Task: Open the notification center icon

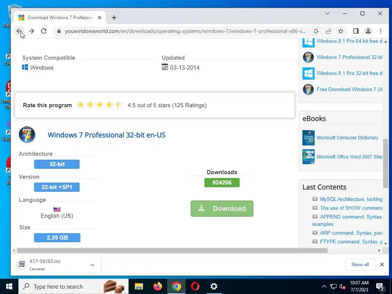Action: point(380,287)
